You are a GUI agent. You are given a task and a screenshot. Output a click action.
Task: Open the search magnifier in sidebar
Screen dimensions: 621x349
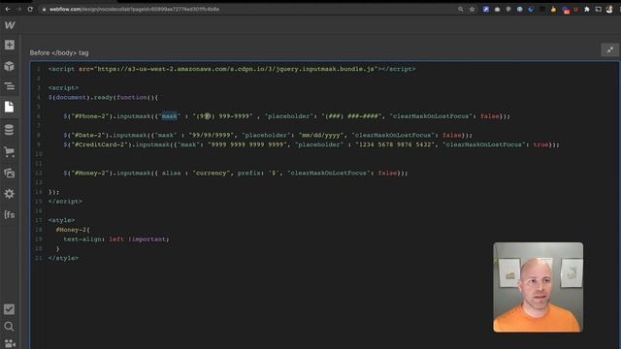click(x=10, y=327)
